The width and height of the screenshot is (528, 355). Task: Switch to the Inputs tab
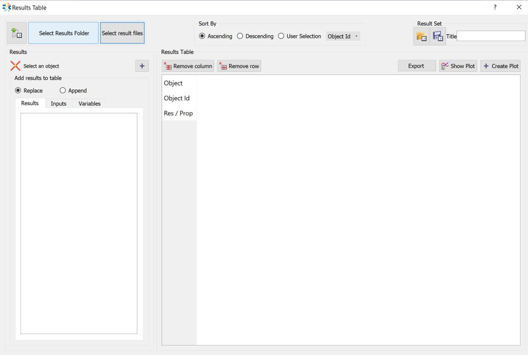59,104
